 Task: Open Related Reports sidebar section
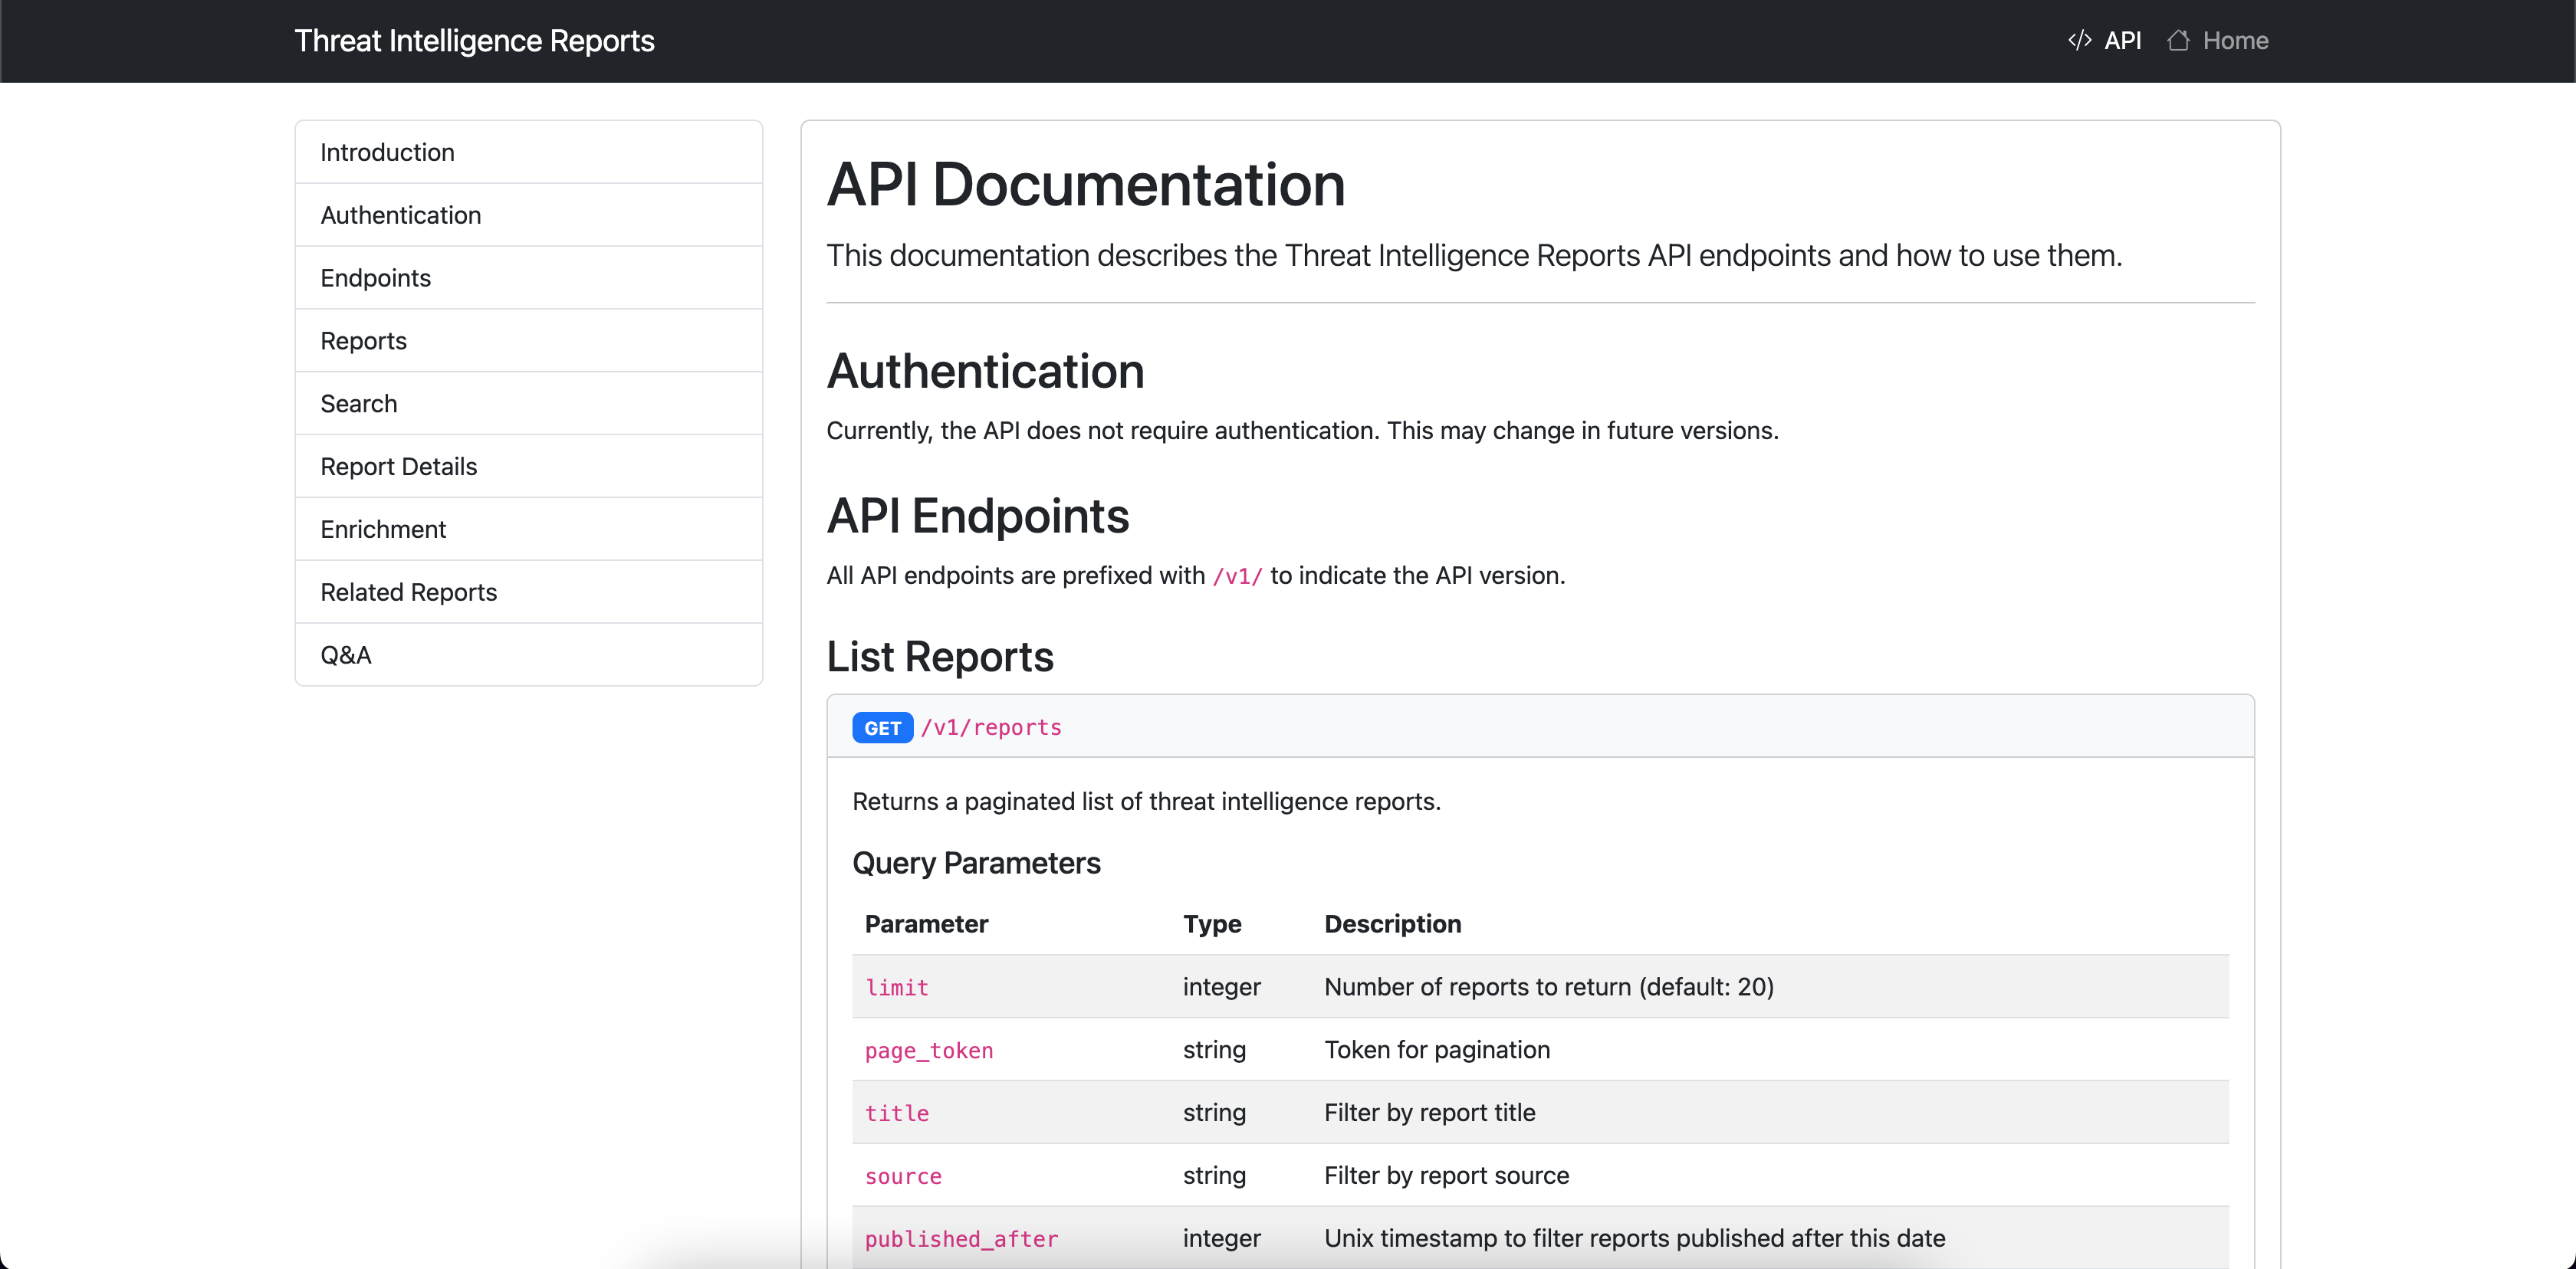(408, 592)
